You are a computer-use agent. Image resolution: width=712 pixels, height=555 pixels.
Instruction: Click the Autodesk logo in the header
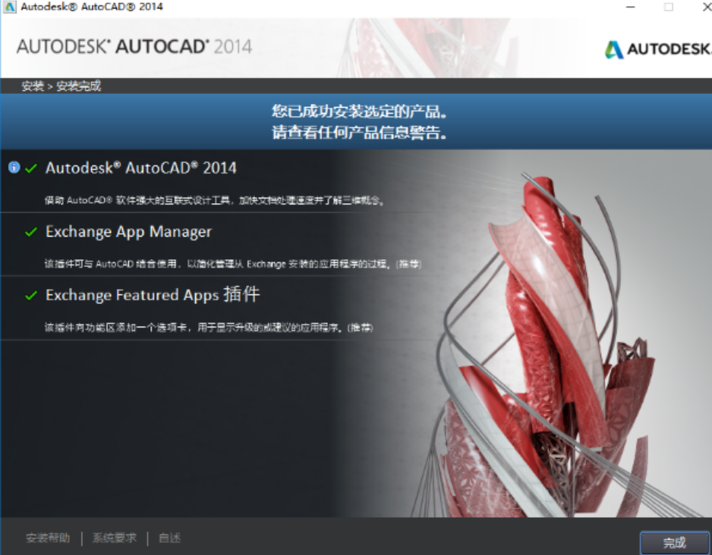[x=657, y=49]
